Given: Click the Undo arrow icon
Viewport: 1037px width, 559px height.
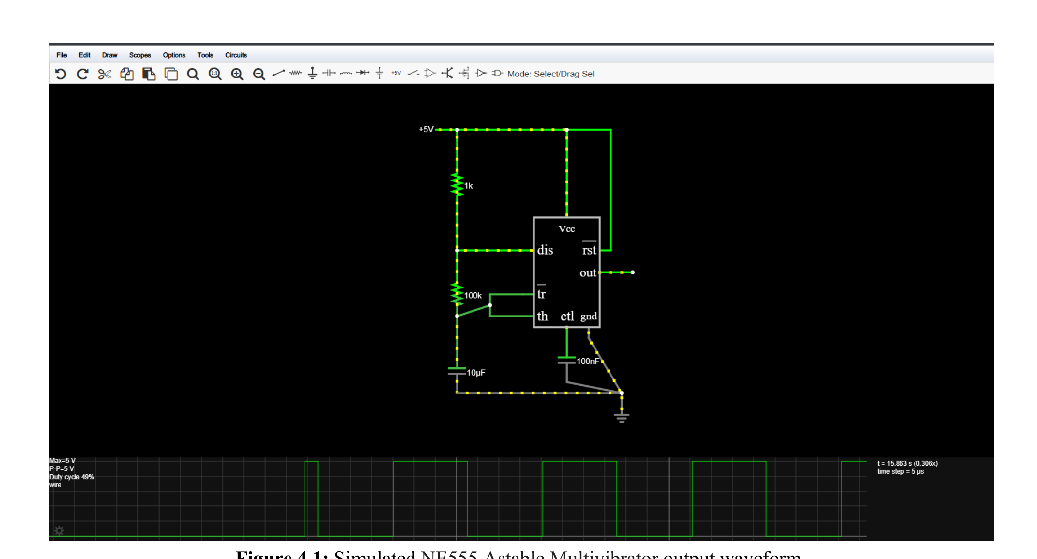Looking at the screenshot, I should click(x=61, y=74).
